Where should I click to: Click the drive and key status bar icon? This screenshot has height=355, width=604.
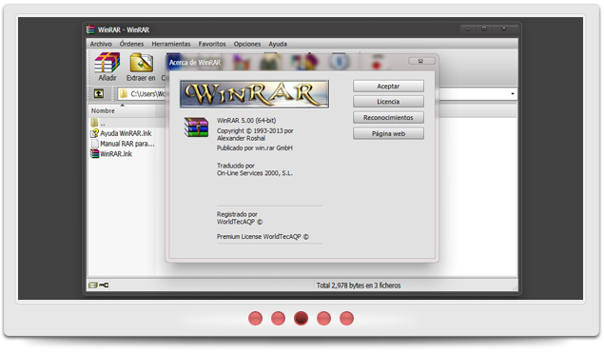pyautogui.click(x=99, y=286)
